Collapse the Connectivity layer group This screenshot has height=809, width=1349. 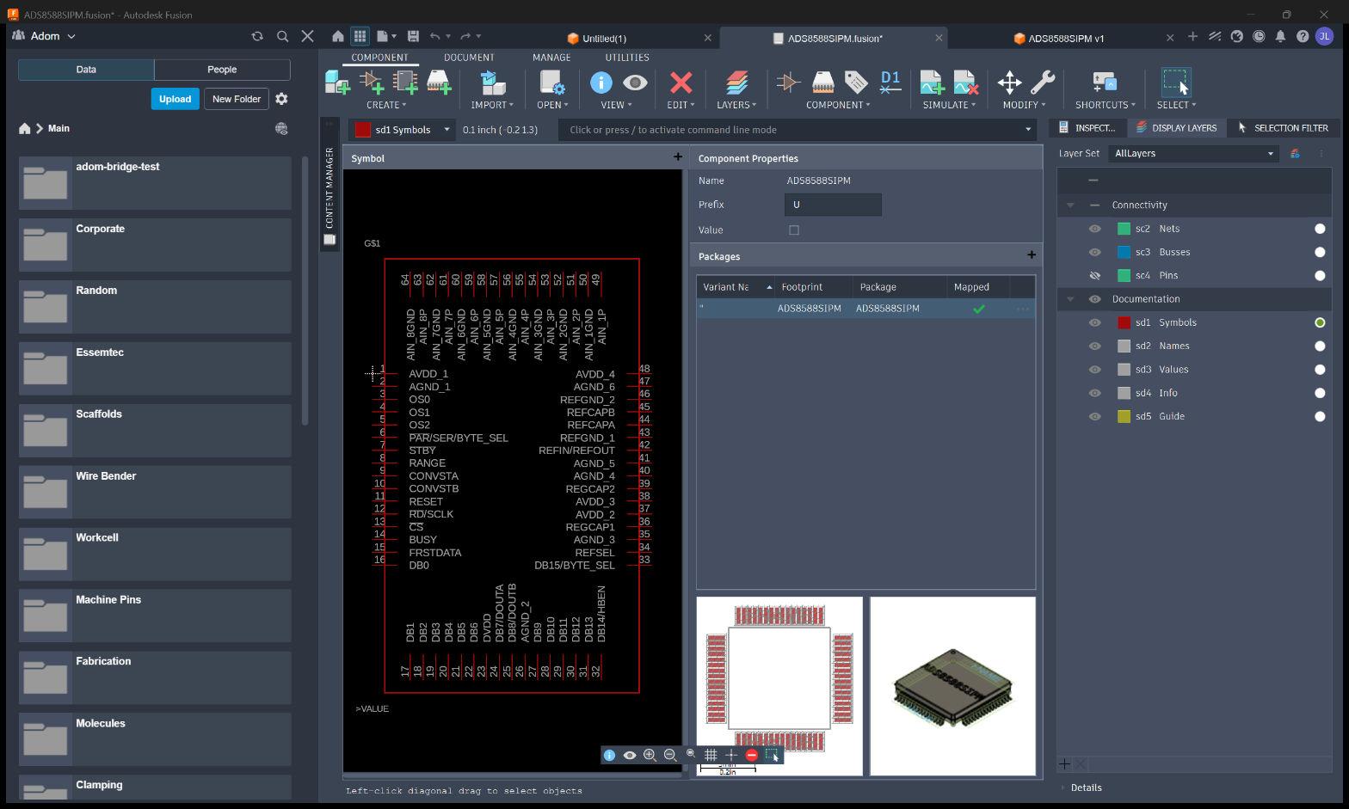1070,205
